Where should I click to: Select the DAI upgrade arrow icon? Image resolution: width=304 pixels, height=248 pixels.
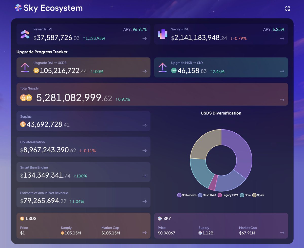[25, 67]
